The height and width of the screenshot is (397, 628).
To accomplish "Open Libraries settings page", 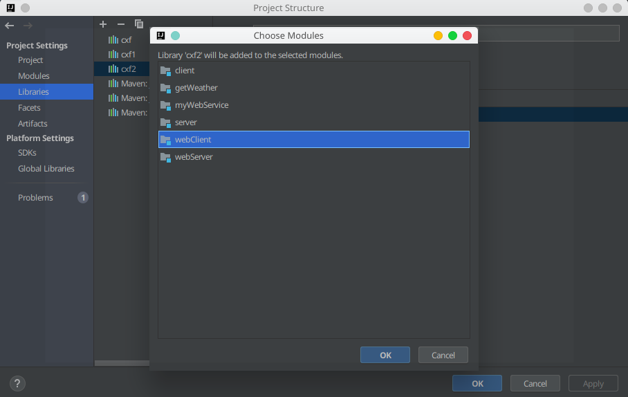I will click(46, 92).
